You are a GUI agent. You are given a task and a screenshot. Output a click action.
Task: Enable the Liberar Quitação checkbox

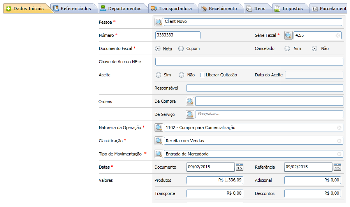coord(202,75)
